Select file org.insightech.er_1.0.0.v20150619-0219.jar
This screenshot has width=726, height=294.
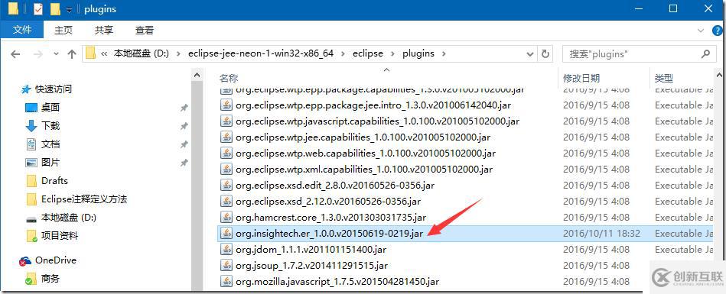[x=329, y=234]
